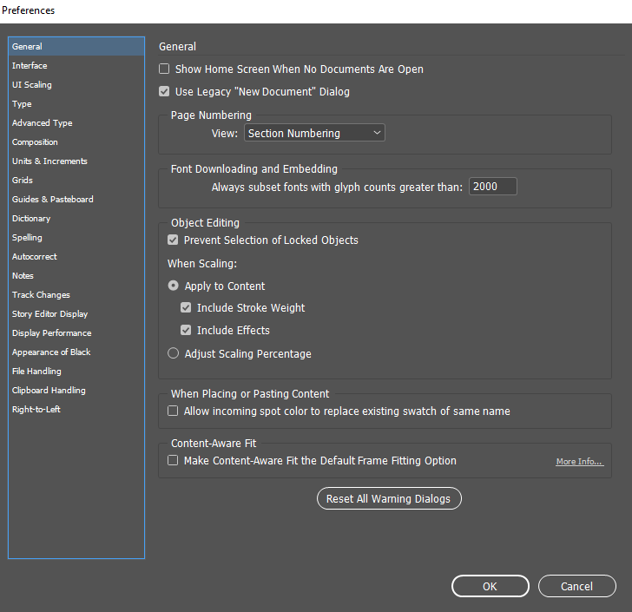Uncheck Include Stroke Weight

(x=186, y=307)
